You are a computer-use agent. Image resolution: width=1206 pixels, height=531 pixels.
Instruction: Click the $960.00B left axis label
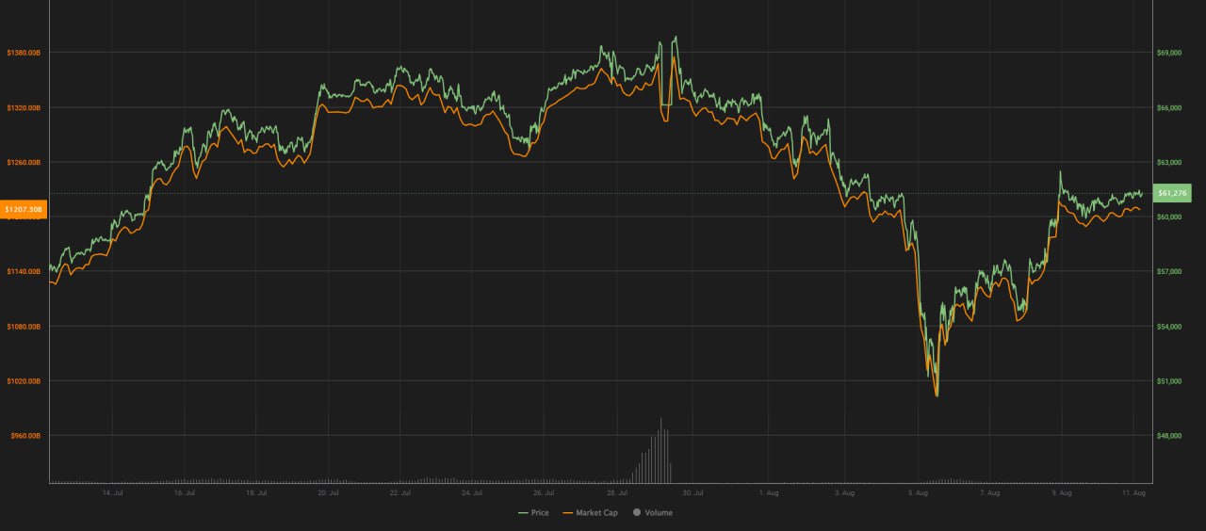pyautogui.click(x=24, y=436)
